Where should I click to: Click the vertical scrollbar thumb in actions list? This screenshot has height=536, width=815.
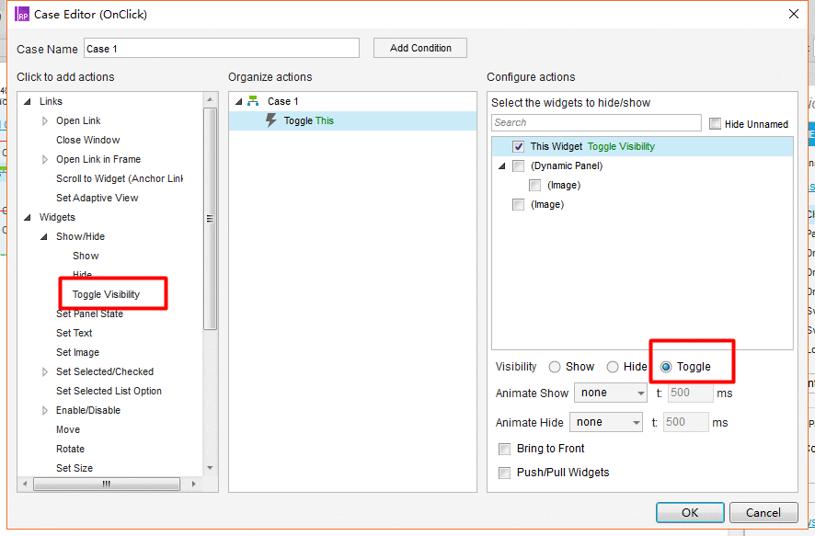tap(210, 219)
